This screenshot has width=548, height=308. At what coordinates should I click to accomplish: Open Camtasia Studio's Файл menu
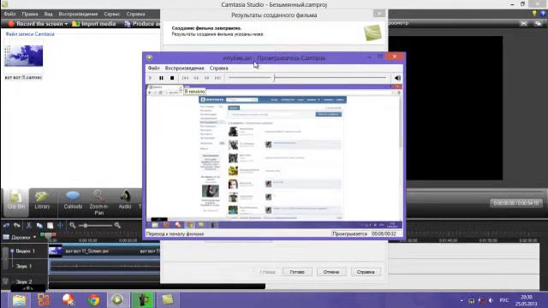(9, 14)
